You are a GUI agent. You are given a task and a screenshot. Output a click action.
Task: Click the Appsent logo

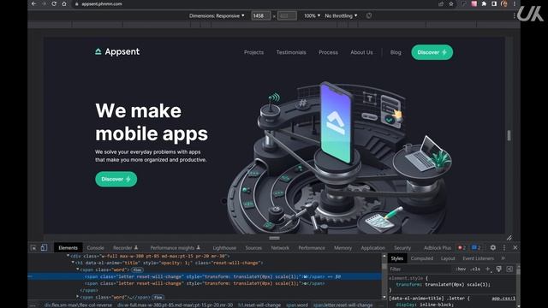pos(117,51)
